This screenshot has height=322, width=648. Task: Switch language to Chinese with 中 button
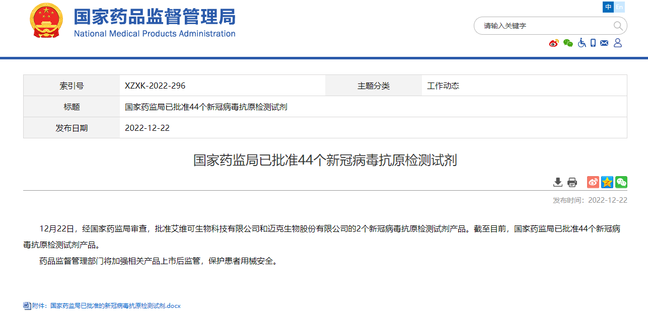coord(608,7)
